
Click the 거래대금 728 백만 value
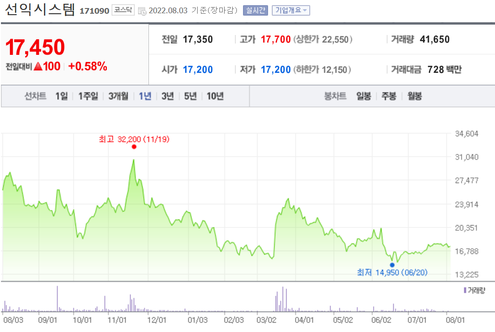pyautogui.click(x=444, y=70)
